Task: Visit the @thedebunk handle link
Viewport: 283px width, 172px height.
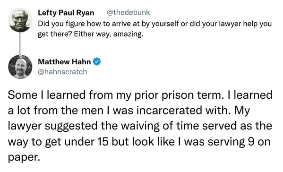Action: [x=129, y=12]
